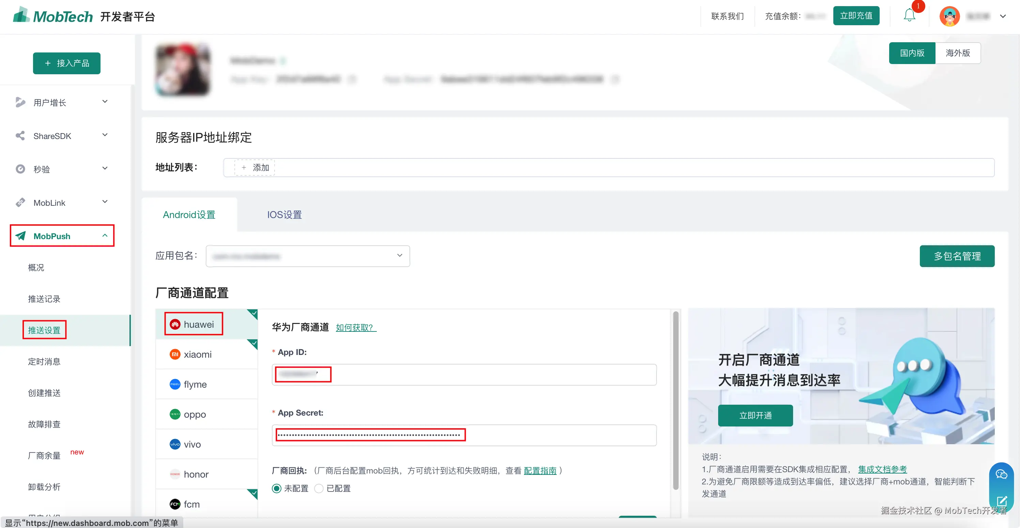Focus the App Secret input field
1020x528 pixels.
click(464, 435)
